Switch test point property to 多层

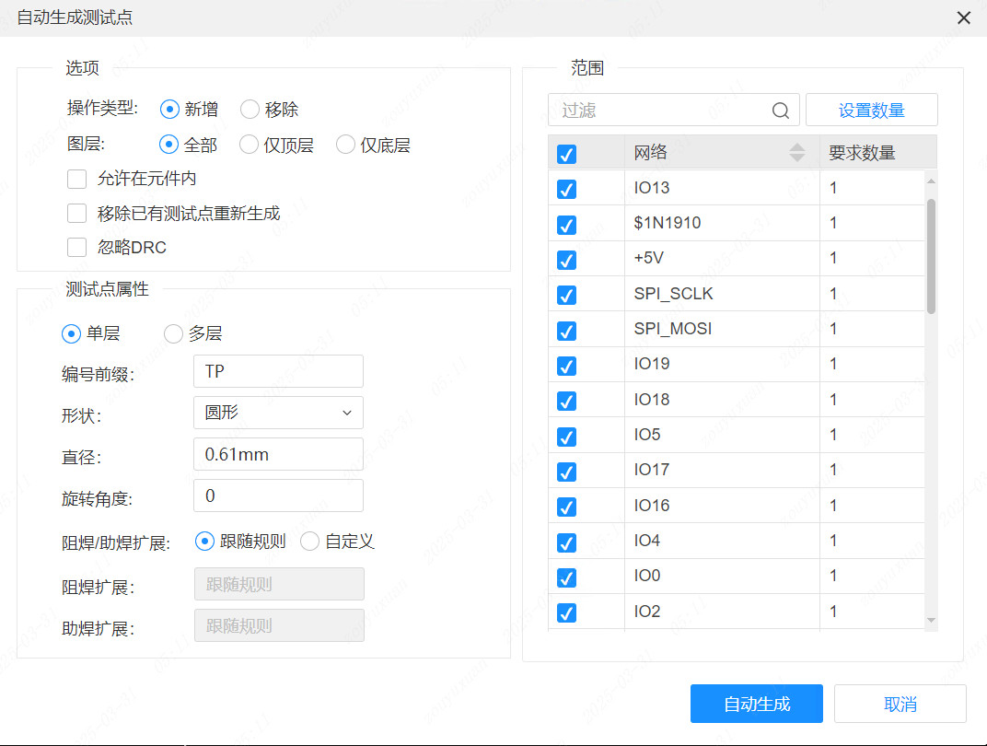click(173, 333)
